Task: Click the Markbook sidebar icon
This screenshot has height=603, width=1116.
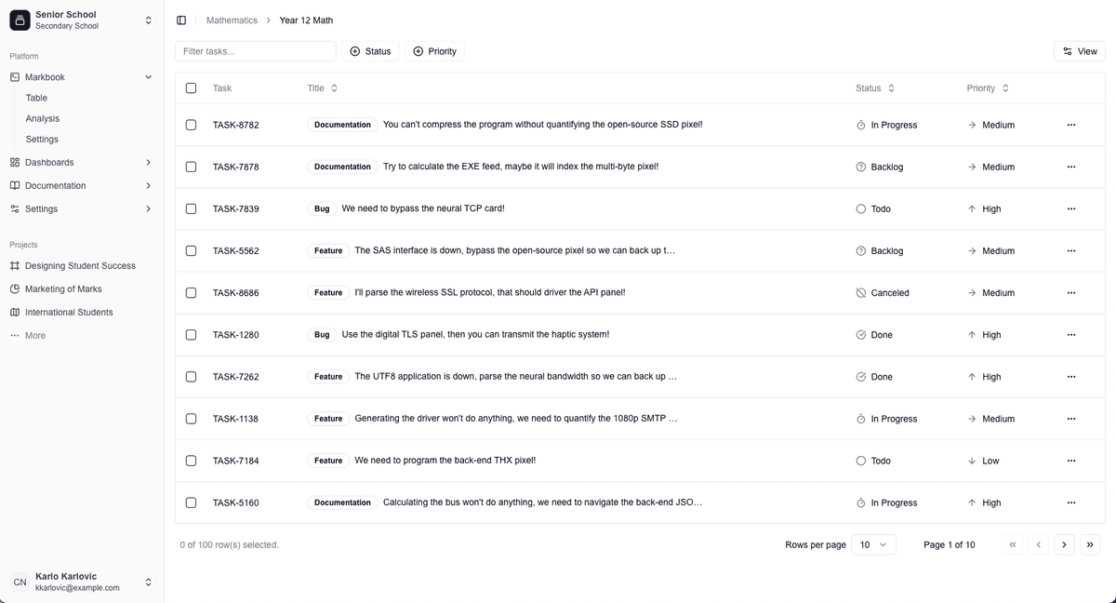Action: pyautogui.click(x=15, y=77)
